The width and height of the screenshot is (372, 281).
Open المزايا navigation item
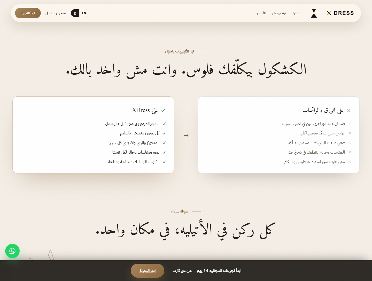pos(297,13)
